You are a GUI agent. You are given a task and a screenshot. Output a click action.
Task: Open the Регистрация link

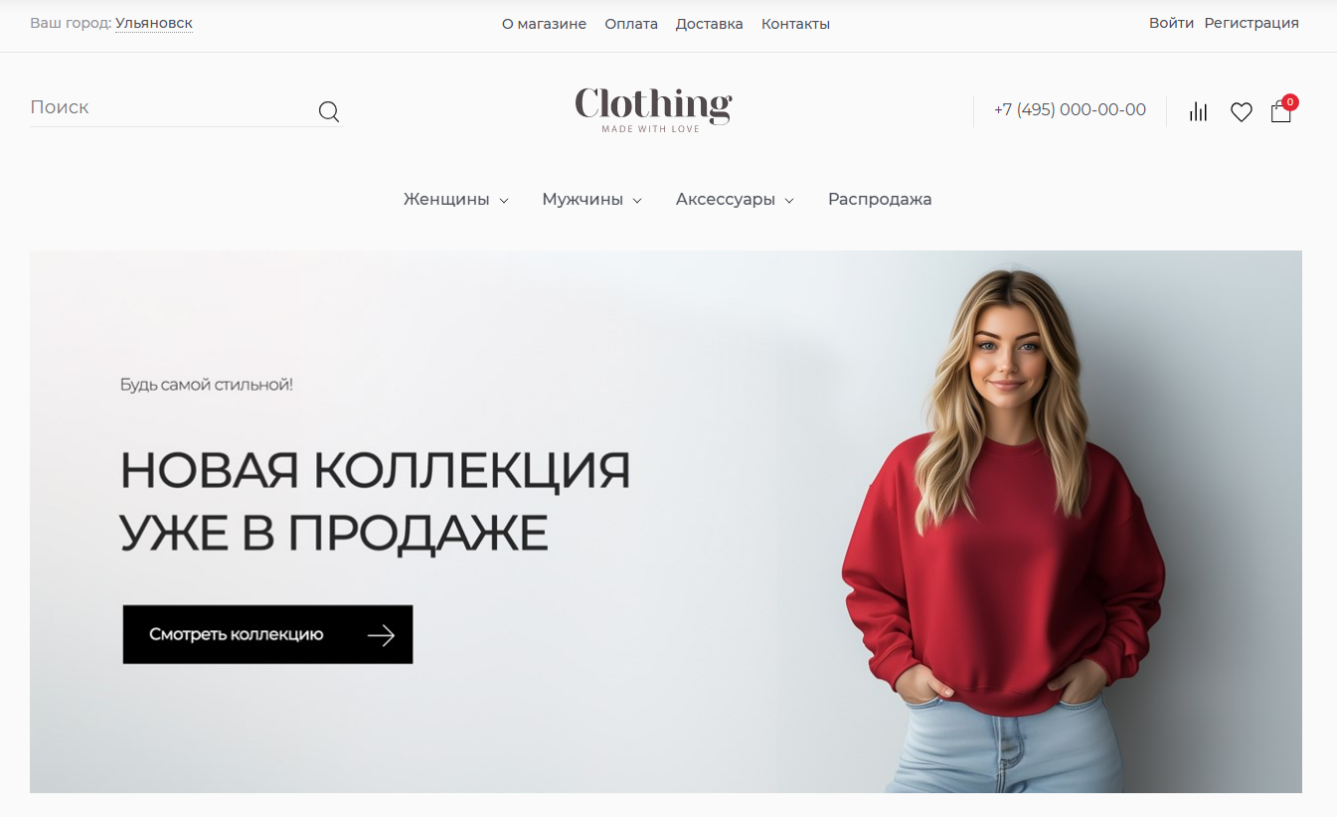point(1252,23)
